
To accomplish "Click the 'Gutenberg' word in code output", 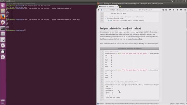I will point(109,90).
